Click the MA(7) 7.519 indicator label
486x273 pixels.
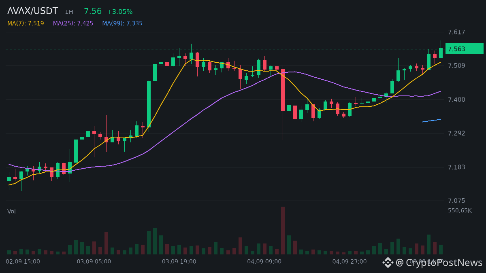click(26, 23)
